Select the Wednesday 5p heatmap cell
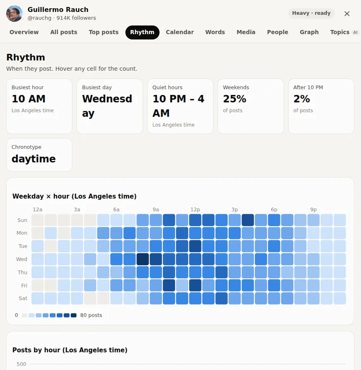This screenshot has width=361, height=370. (261, 259)
